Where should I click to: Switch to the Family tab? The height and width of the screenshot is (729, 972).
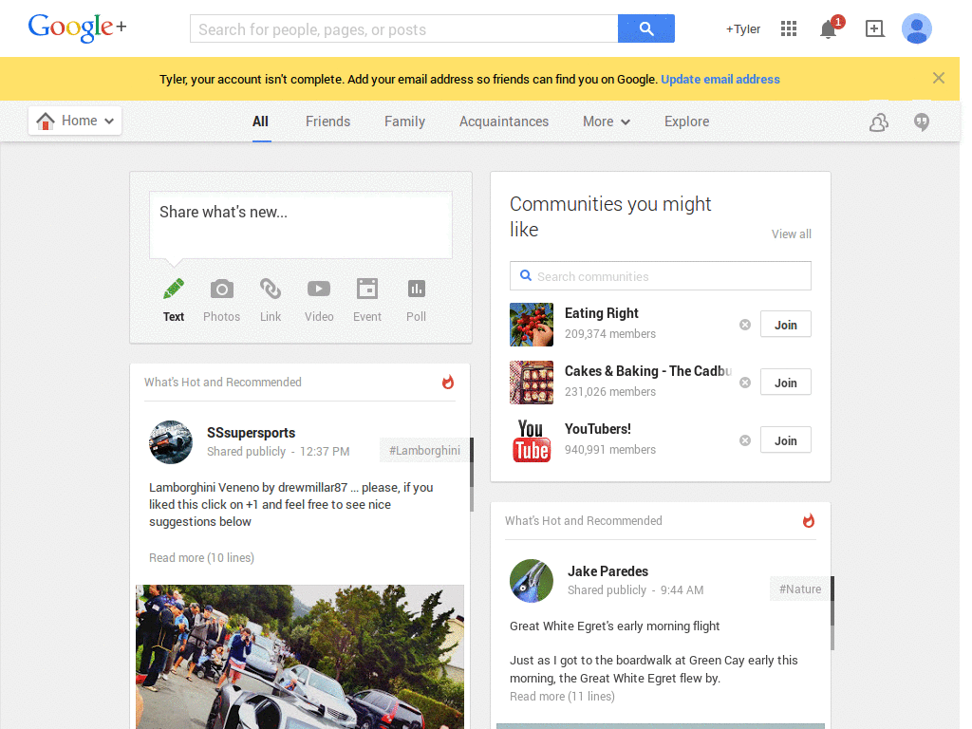pos(404,121)
